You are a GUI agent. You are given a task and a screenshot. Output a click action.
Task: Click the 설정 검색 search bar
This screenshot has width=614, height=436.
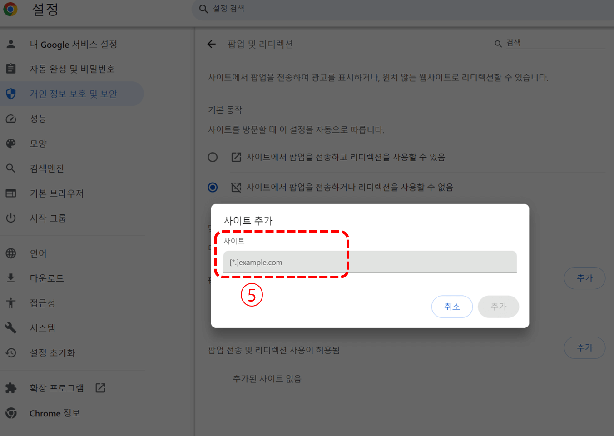click(x=318, y=9)
